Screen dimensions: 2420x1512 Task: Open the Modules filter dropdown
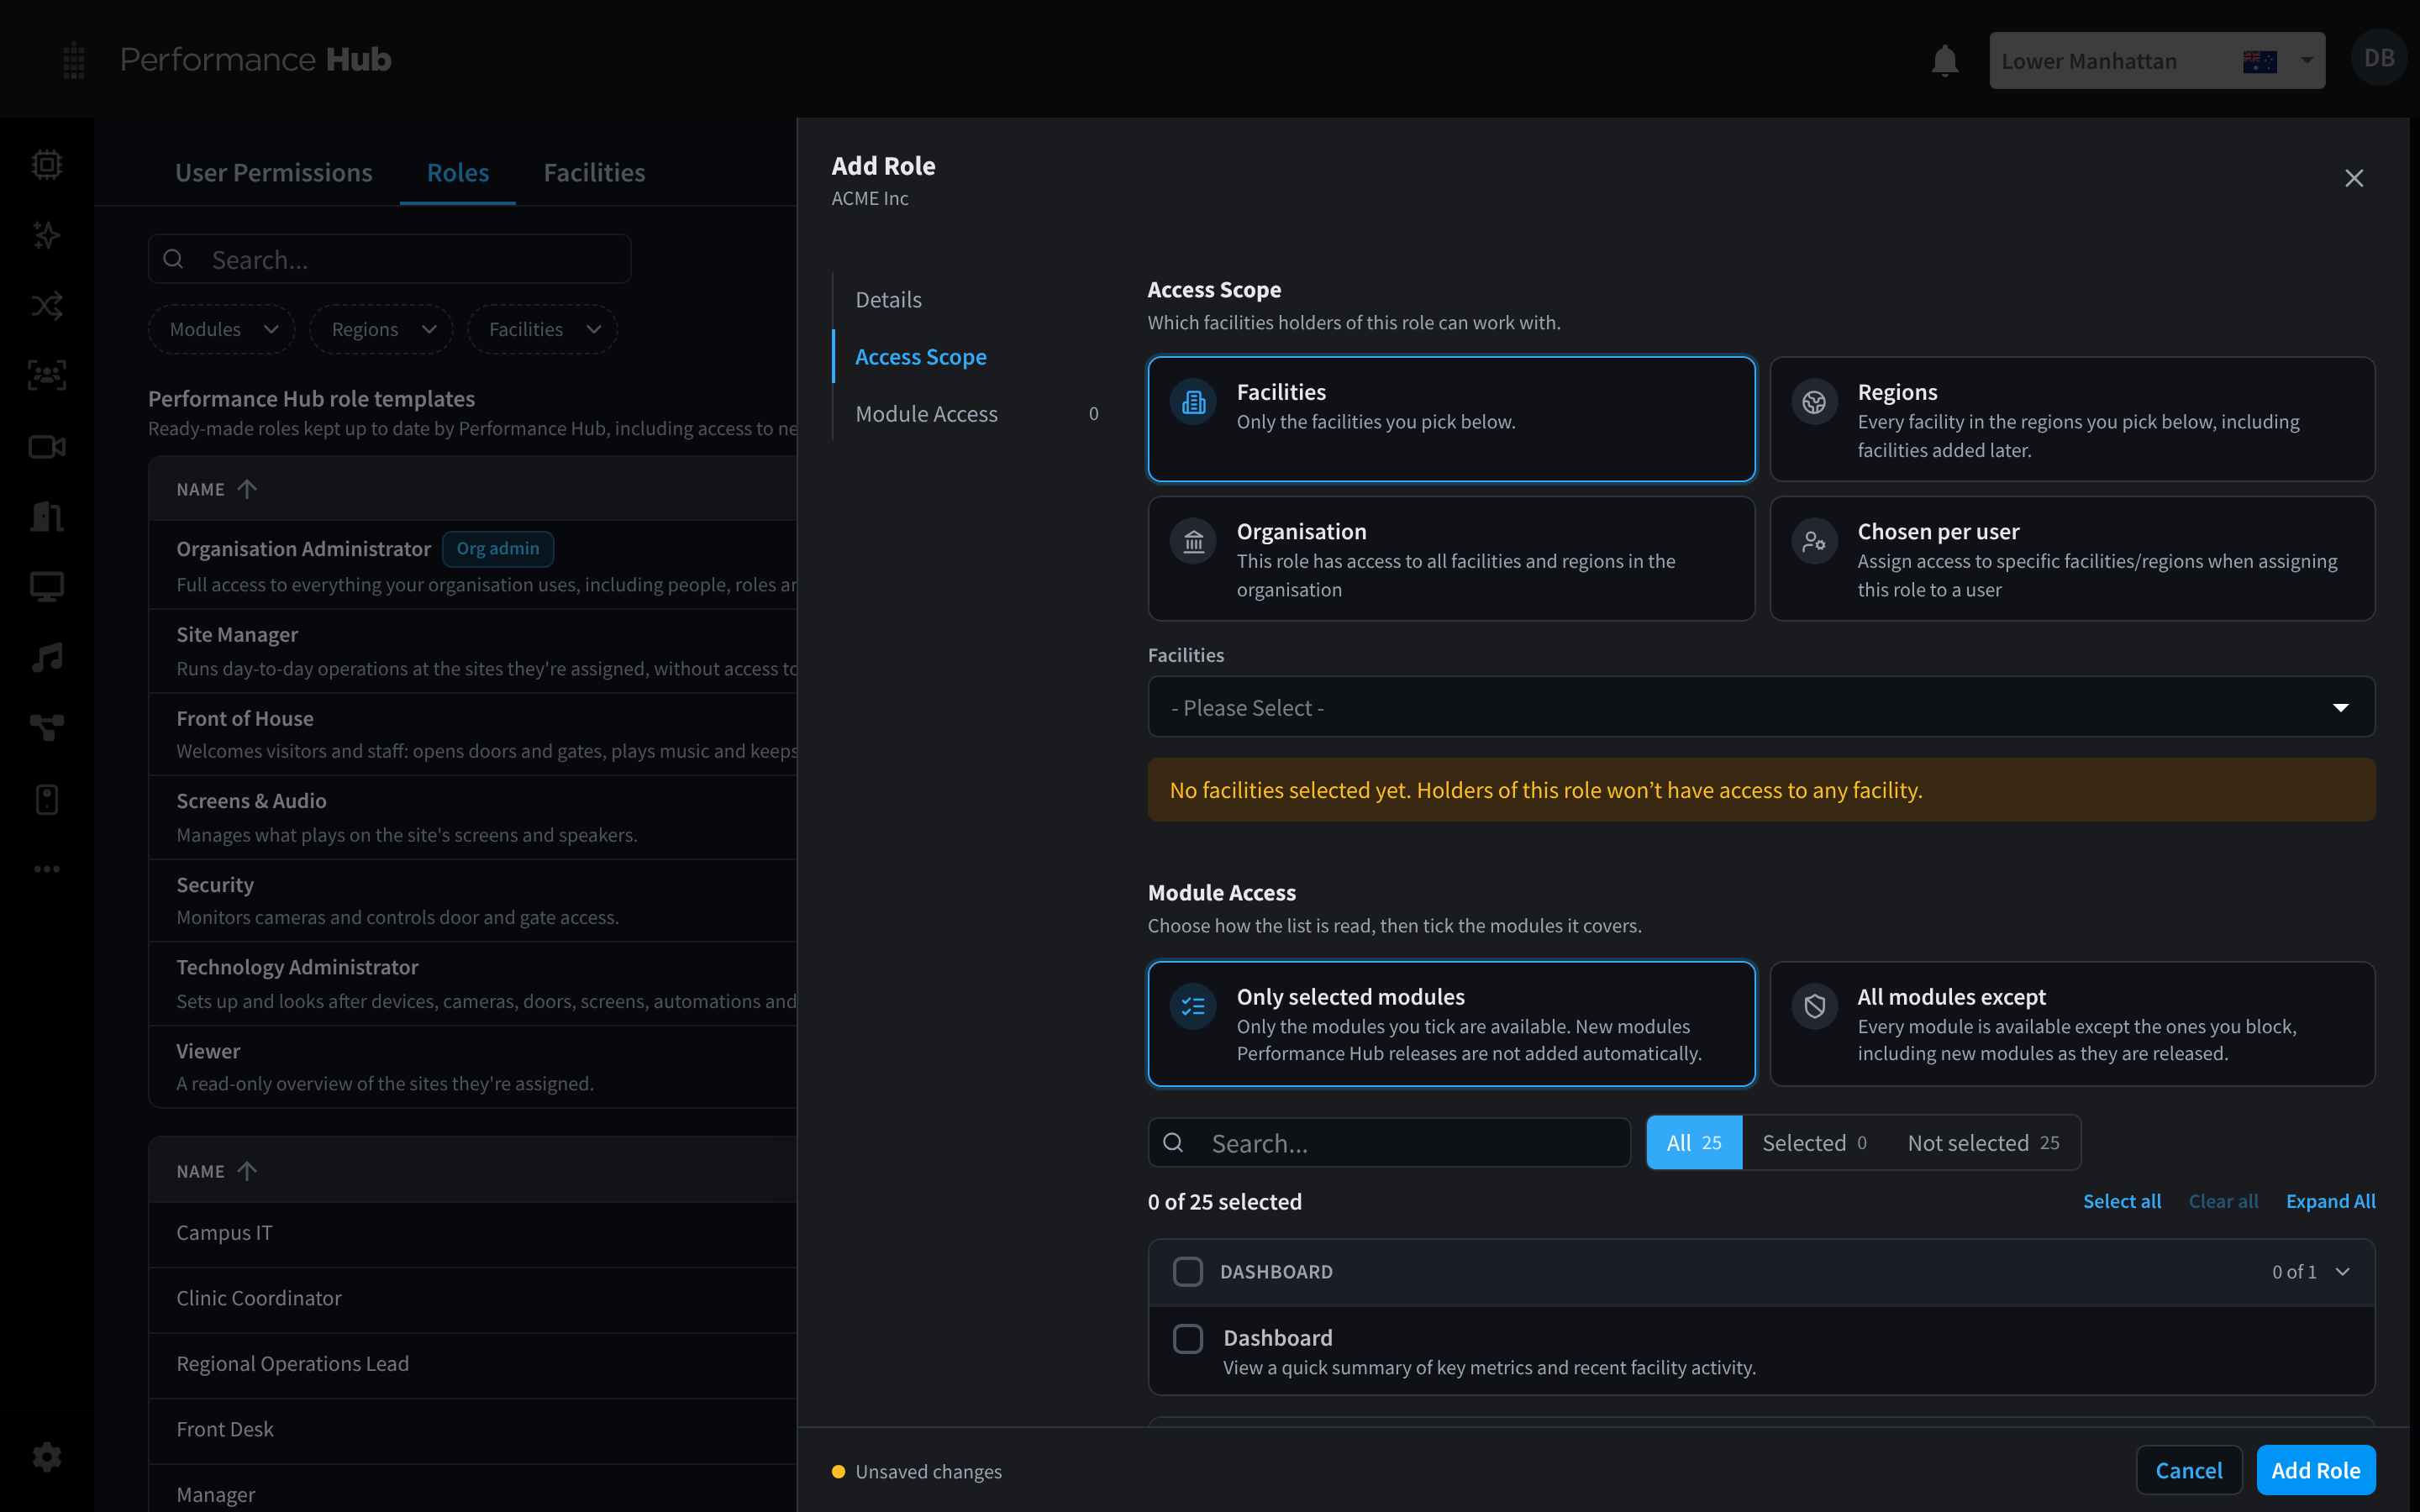222,329
